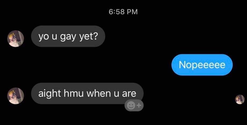Click the word 'hmu' in the last message
Screen dimensions: 247x125
(74, 93)
